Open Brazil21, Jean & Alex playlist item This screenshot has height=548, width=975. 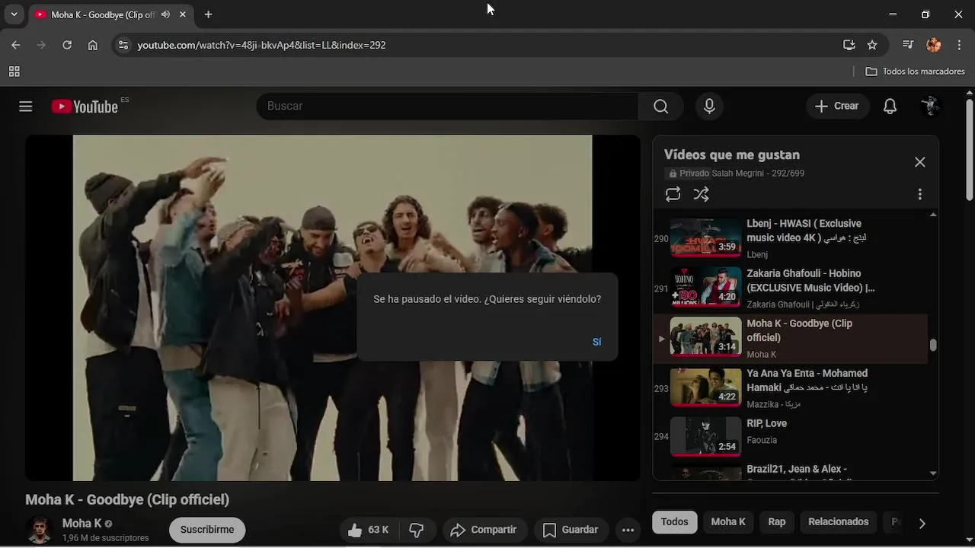point(791,472)
